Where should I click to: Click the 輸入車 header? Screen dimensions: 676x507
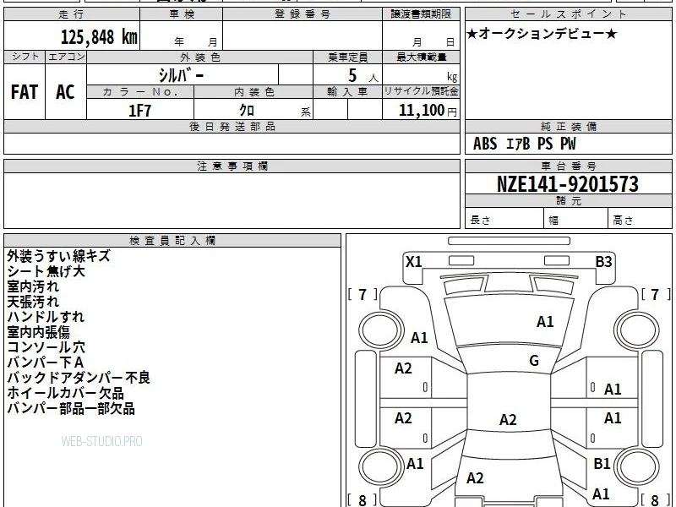coord(347,92)
